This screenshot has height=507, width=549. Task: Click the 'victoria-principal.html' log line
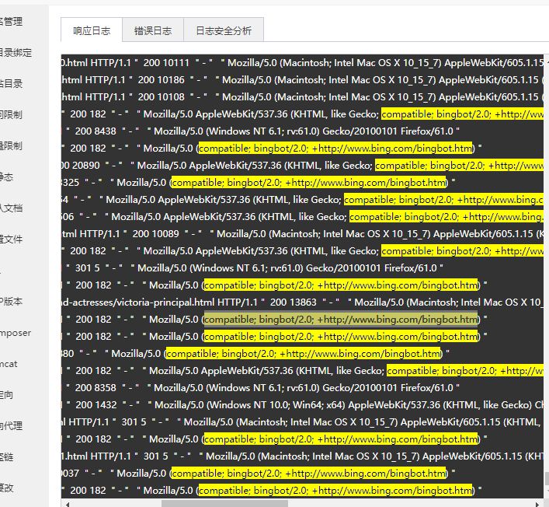pyautogui.click(x=303, y=302)
